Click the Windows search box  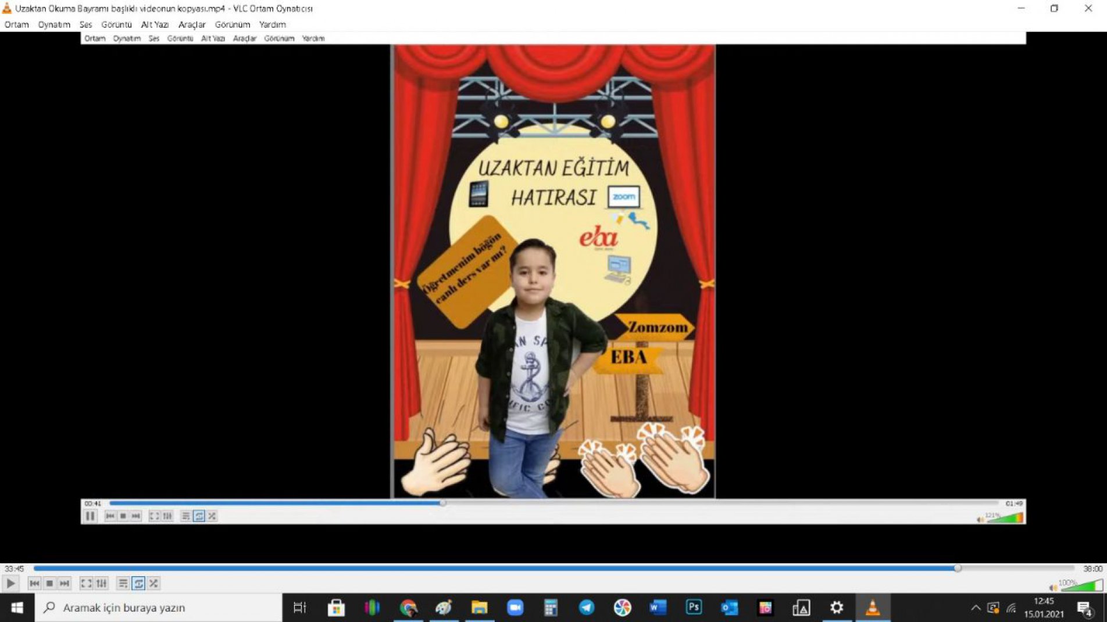pyautogui.click(x=158, y=607)
